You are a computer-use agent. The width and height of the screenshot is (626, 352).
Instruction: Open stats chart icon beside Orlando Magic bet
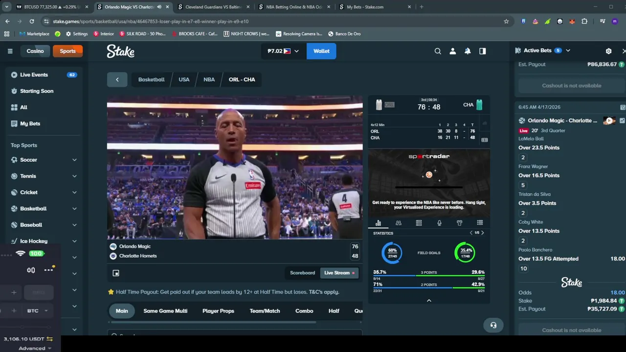(x=622, y=120)
